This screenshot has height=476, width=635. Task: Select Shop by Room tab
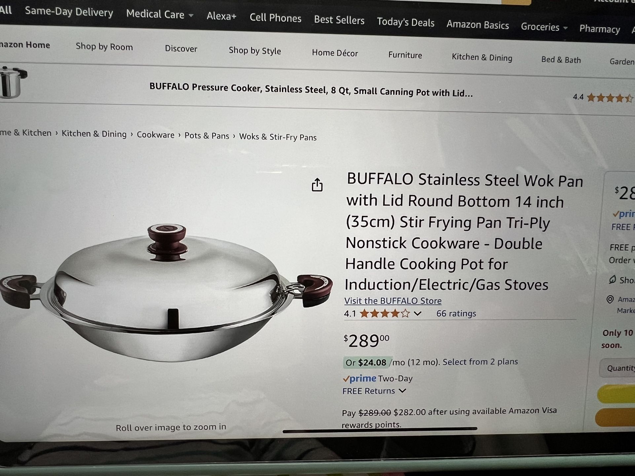click(x=104, y=47)
